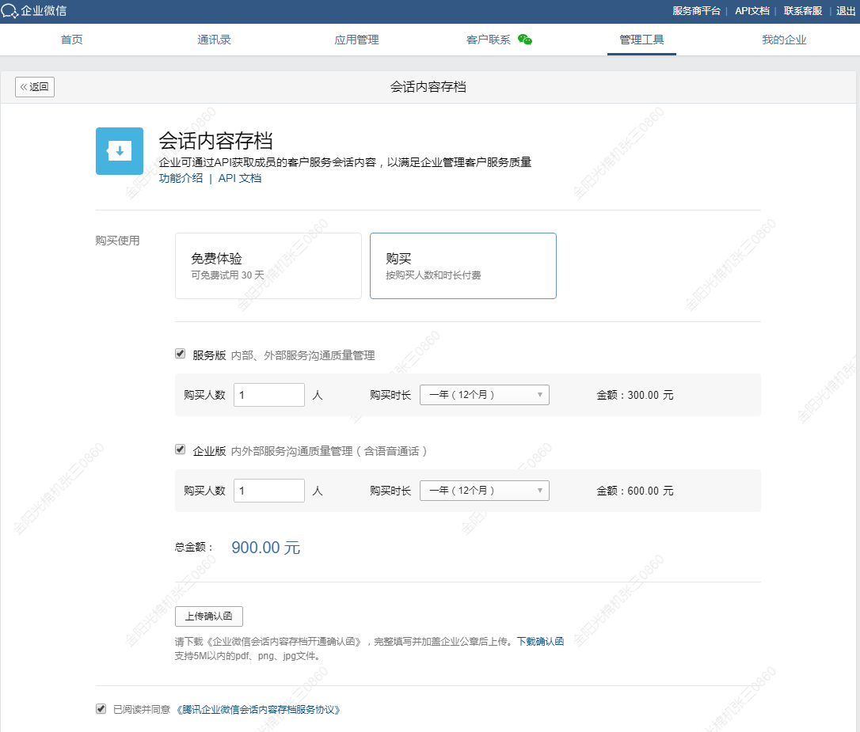
Task: Click the 服务版 购买人数 input field
Action: point(268,395)
